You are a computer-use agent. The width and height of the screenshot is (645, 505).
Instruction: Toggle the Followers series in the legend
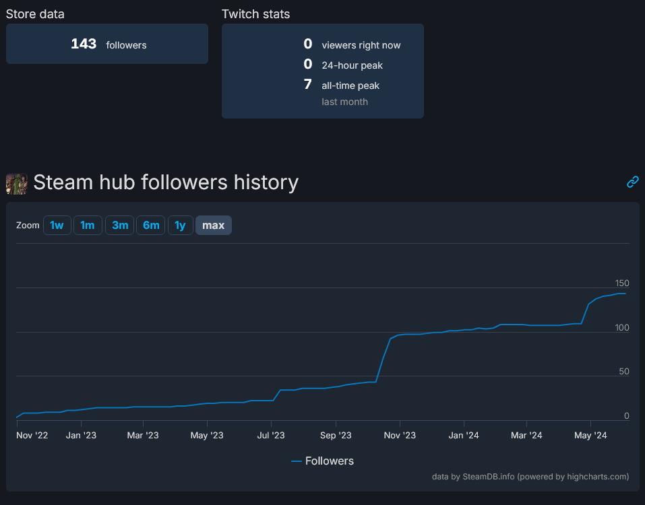tap(323, 461)
